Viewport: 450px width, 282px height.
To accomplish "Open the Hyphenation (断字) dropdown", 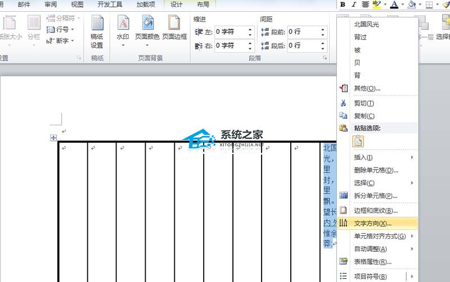I will tap(60, 40).
